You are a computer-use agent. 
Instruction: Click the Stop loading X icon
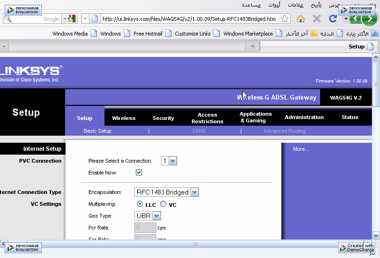tap(317, 18)
